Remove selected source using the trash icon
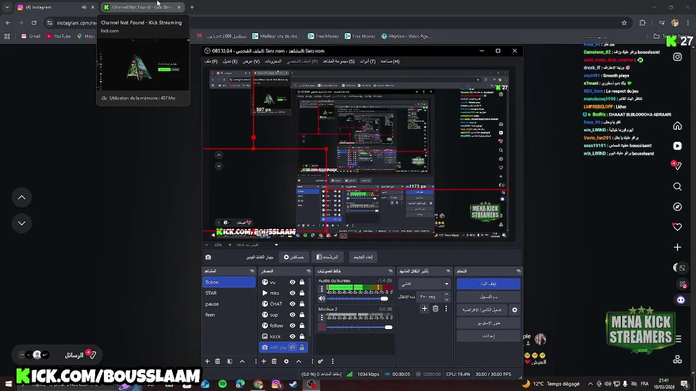 274,361
